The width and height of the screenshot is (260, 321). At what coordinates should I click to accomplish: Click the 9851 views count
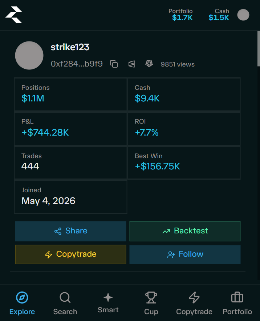[178, 64]
